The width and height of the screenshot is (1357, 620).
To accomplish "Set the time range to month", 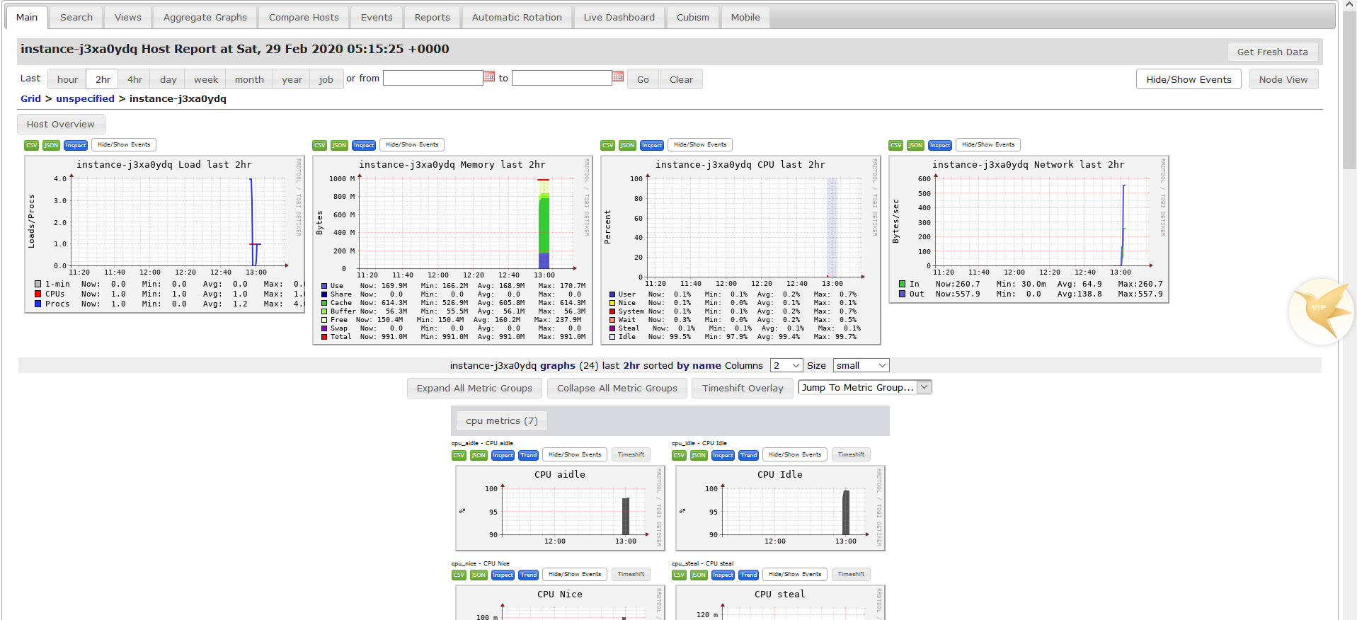I will point(249,79).
